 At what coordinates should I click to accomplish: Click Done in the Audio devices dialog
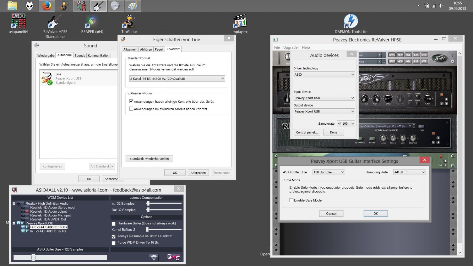(333, 132)
